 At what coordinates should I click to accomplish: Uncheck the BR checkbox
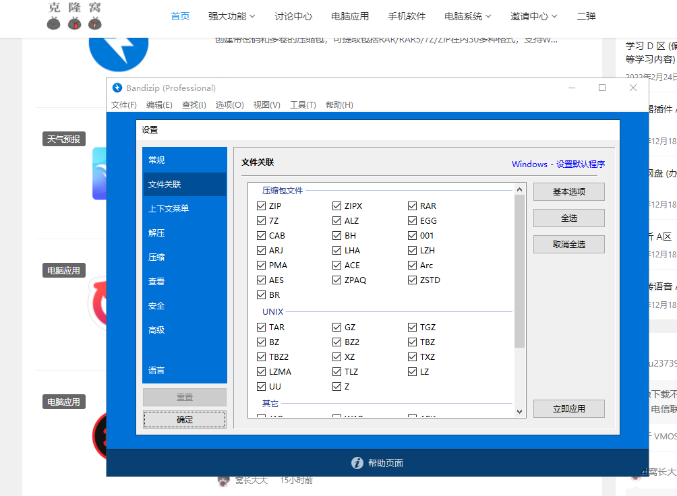261,295
